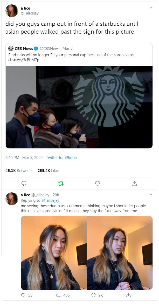The width and height of the screenshot is (159, 304).
Task: Open the Starbucks masked pedestrians photo
Action: point(79,107)
